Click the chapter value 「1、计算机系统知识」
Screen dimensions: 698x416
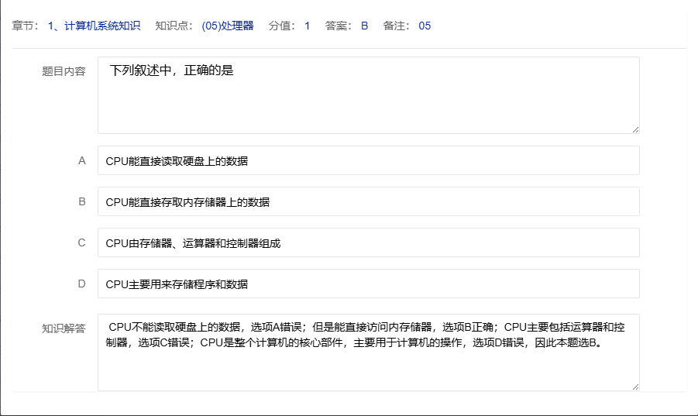pos(94,26)
